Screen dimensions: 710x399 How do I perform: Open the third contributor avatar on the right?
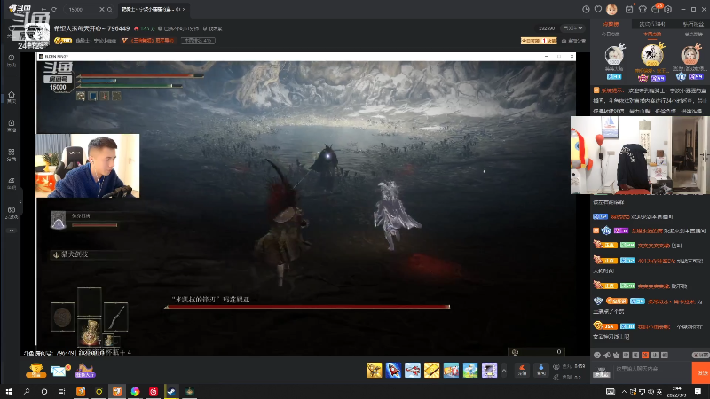coord(690,55)
